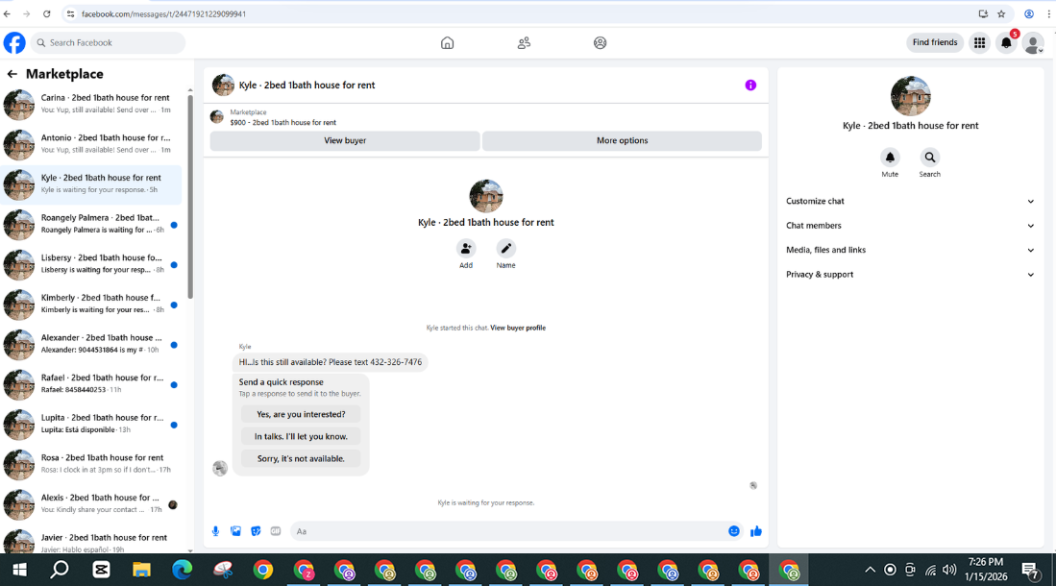The width and height of the screenshot is (1056, 586).
Task: Go back using the Marketplace back arrow
Action: pyautogui.click(x=12, y=74)
